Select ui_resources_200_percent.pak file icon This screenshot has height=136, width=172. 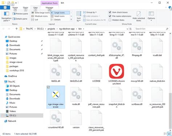[157, 94]
